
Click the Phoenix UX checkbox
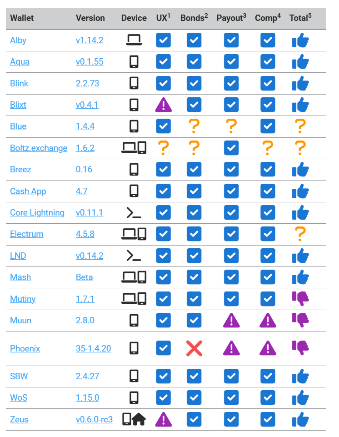click(x=164, y=348)
